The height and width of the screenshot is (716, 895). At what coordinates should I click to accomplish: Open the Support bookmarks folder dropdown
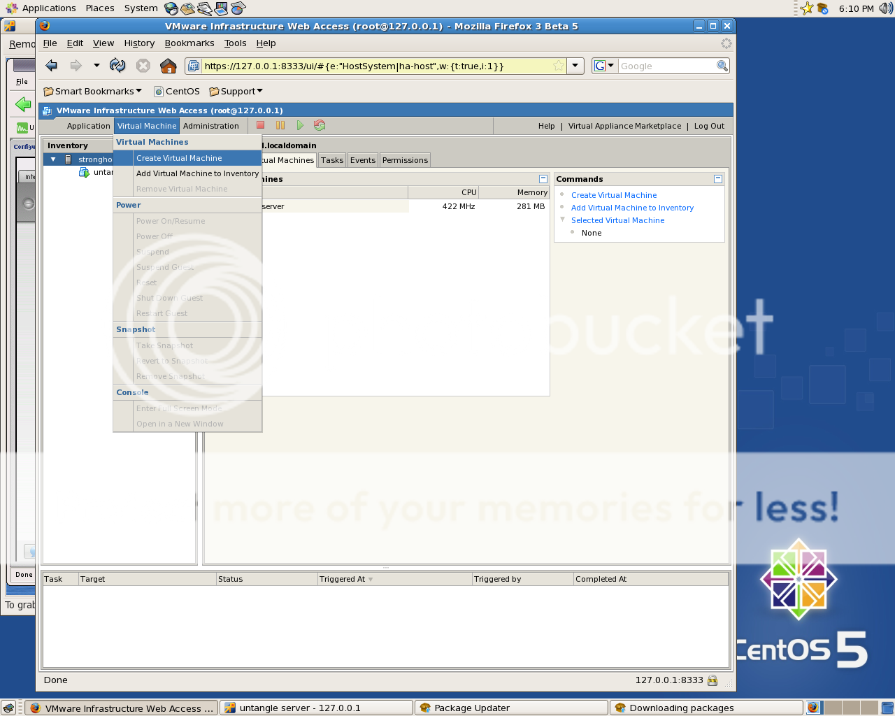[x=236, y=91]
